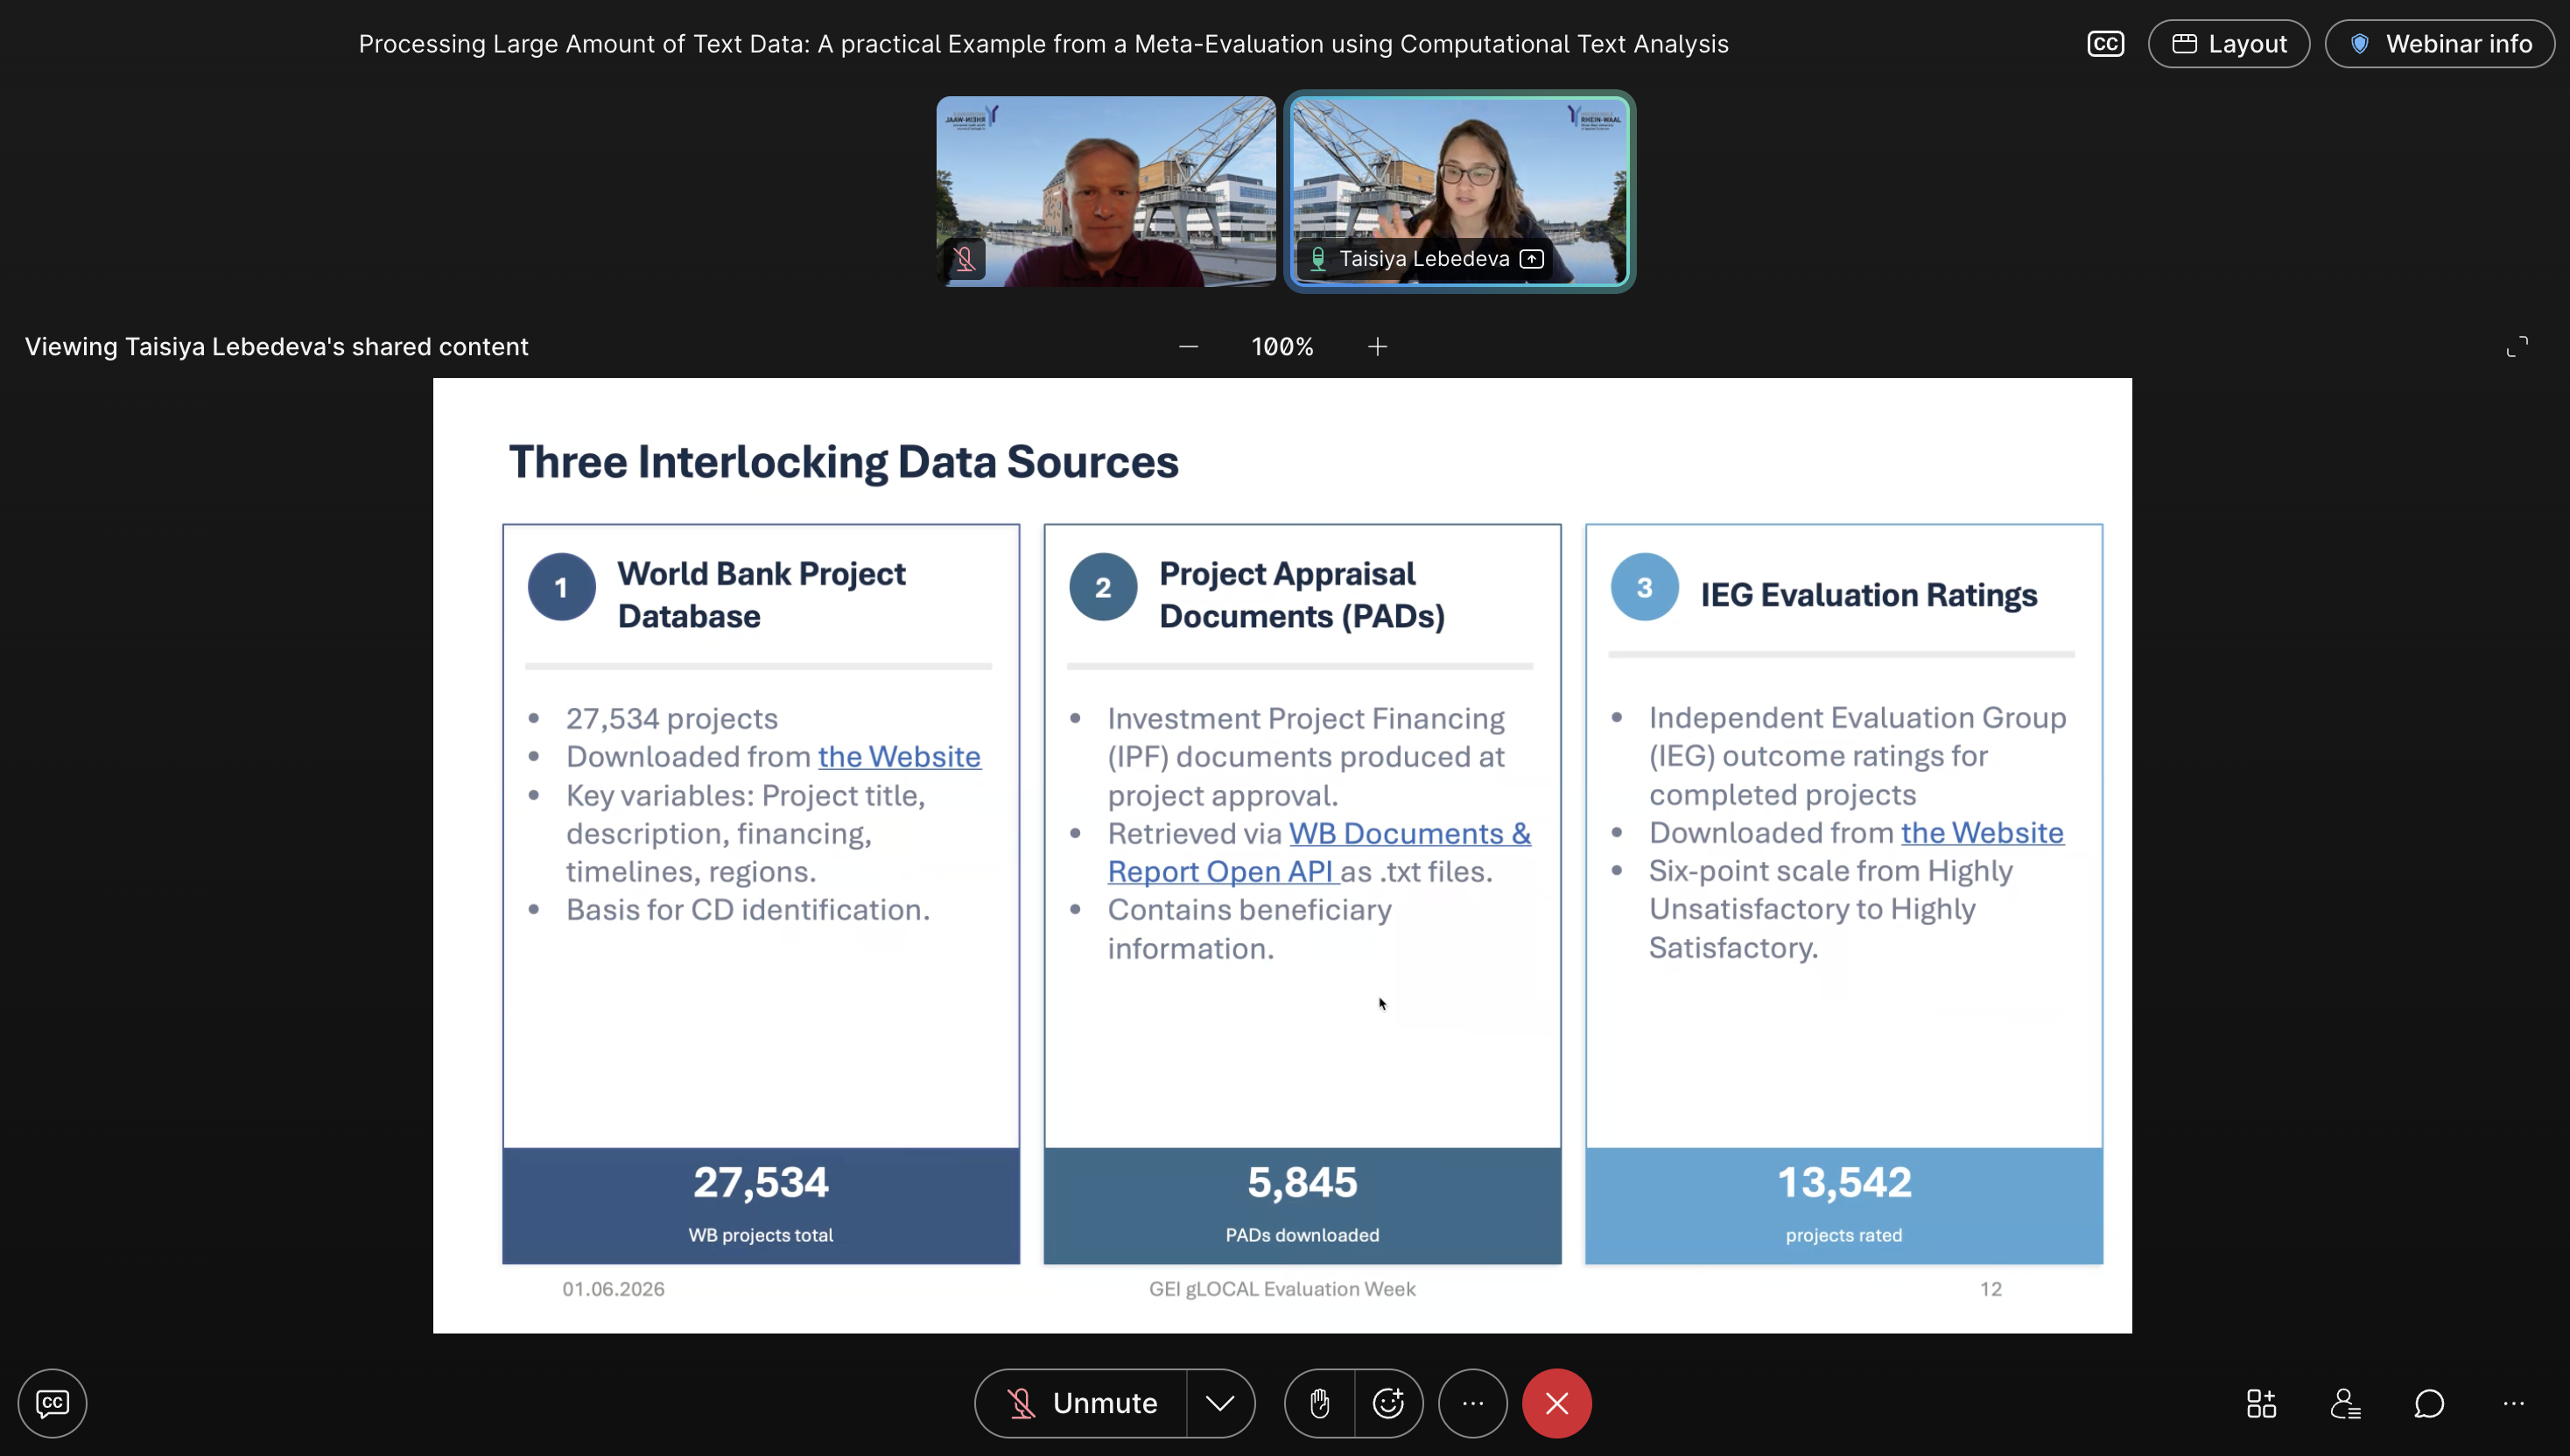The height and width of the screenshot is (1456, 2570).
Task: Click the footer 'GEI gLOCAL Evaluation Week'
Action: pyautogui.click(x=1281, y=1289)
